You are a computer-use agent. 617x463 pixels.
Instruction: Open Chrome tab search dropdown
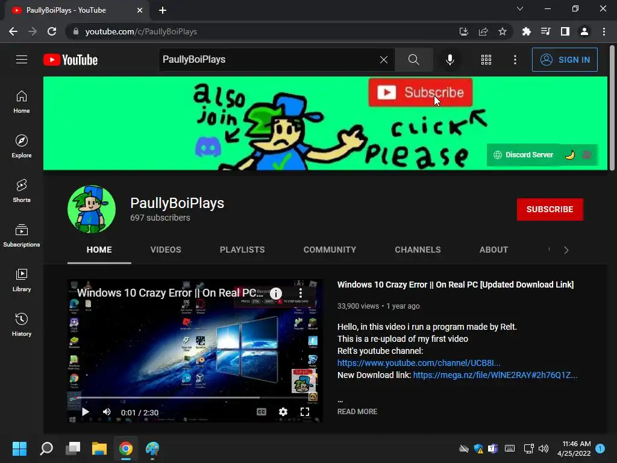coord(520,8)
